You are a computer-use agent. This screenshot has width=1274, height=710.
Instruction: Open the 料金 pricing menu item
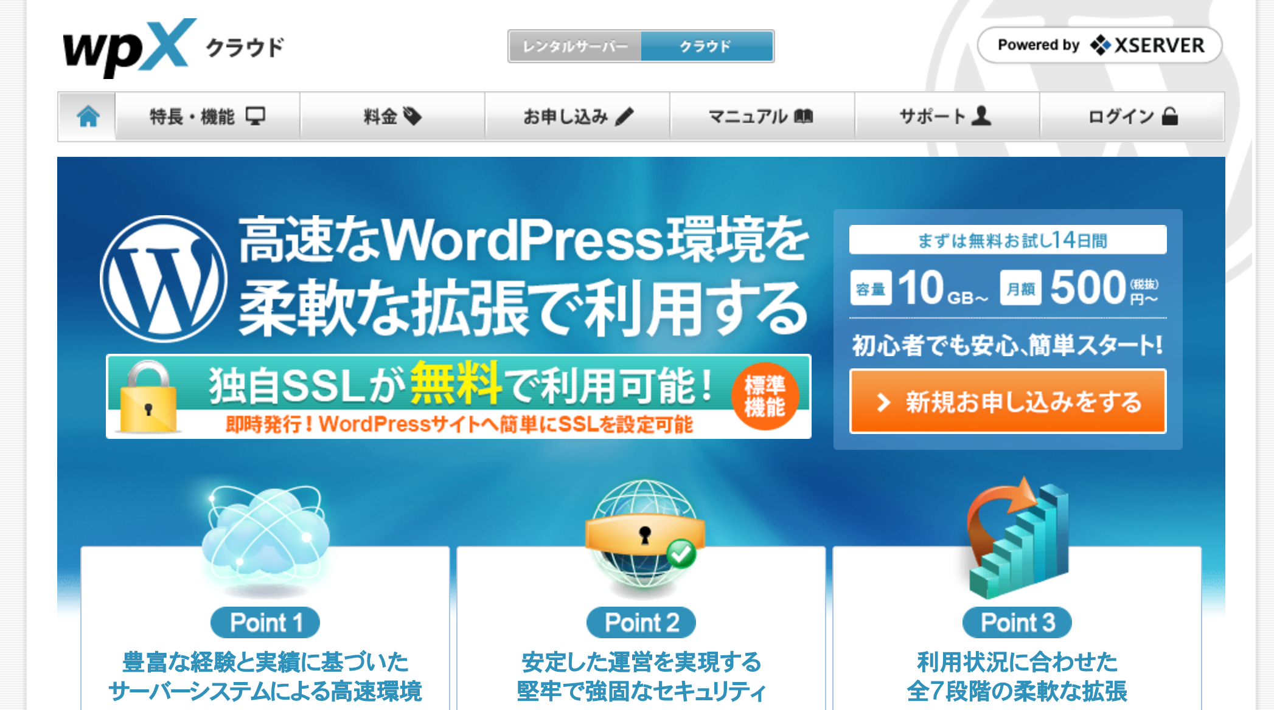(x=392, y=116)
